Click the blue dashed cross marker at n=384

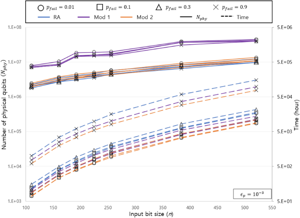click(181, 95)
